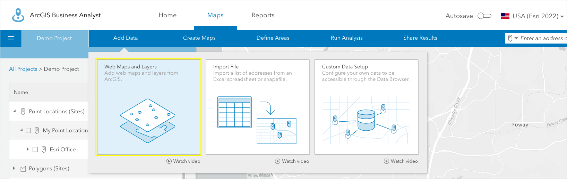The image size is (567, 179).
Task: Click the Autosave label text
Action: pos(459,16)
